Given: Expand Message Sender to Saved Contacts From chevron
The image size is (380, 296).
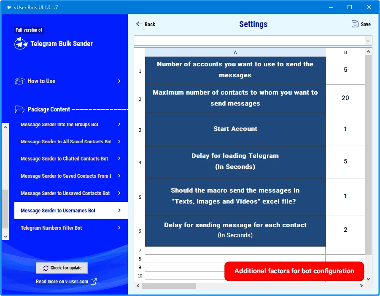Looking at the screenshot, I should click(119, 176).
